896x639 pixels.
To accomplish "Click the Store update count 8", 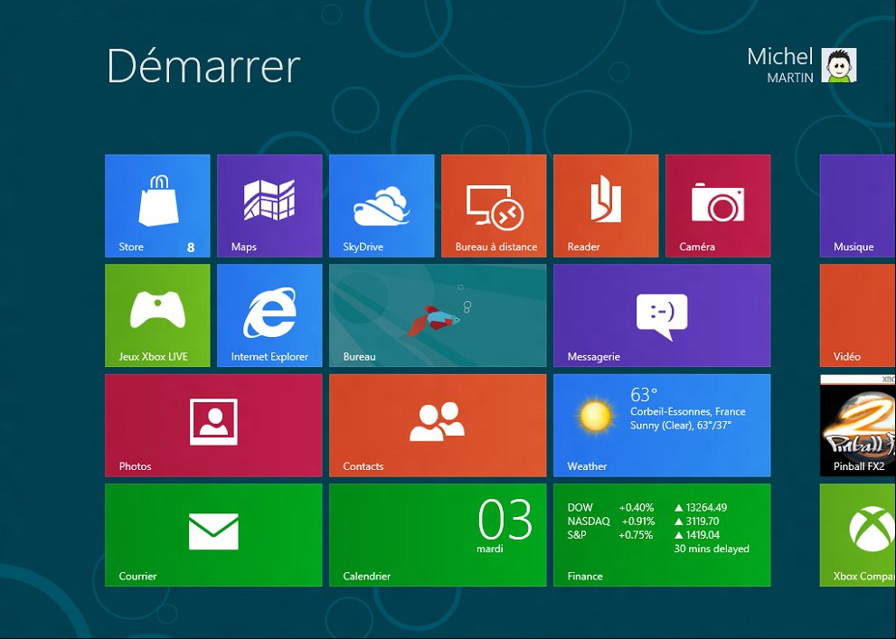I will coord(191,248).
